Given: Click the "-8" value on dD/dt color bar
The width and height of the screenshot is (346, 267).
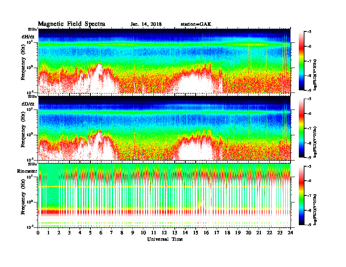Looking at the screenshot, I should tap(309, 143).
